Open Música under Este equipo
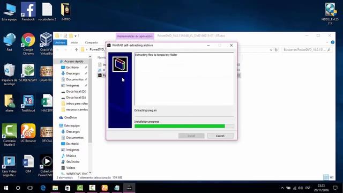 (71, 156)
